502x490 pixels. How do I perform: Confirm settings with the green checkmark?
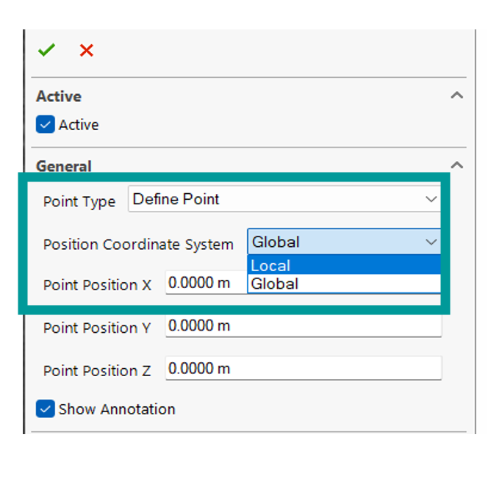[x=46, y=50]
